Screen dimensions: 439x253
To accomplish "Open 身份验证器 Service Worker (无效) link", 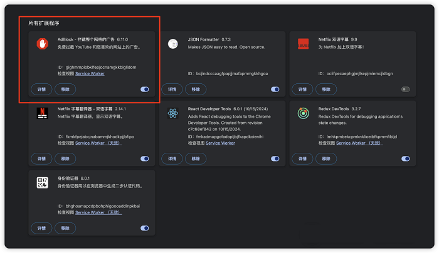I will pyautogui.click(x=98, y=212).
